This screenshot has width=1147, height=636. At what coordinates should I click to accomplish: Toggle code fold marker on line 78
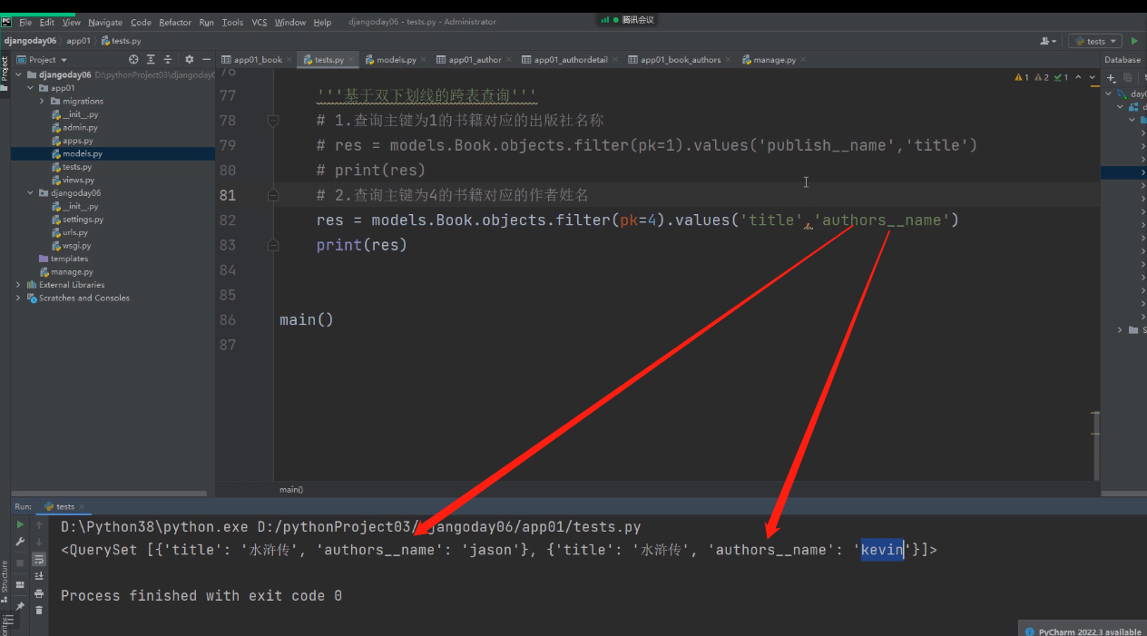(272, 120)
